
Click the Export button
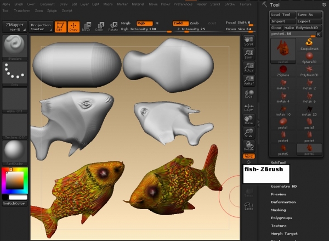(309, 21)
